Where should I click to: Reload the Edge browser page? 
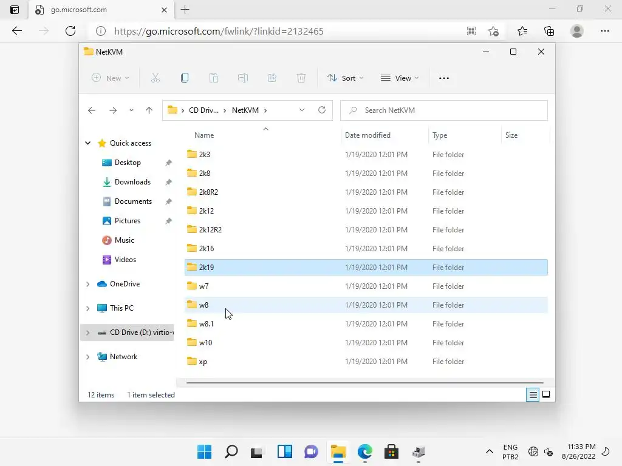[x=70, y=31]
